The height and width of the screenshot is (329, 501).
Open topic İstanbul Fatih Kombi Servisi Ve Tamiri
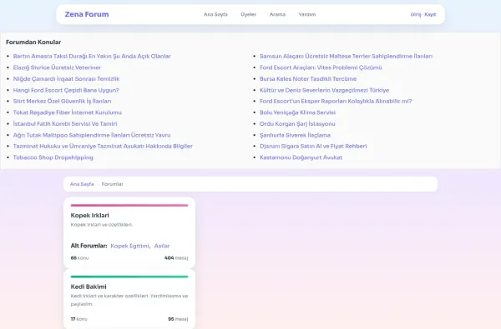[x=65, y=124]
